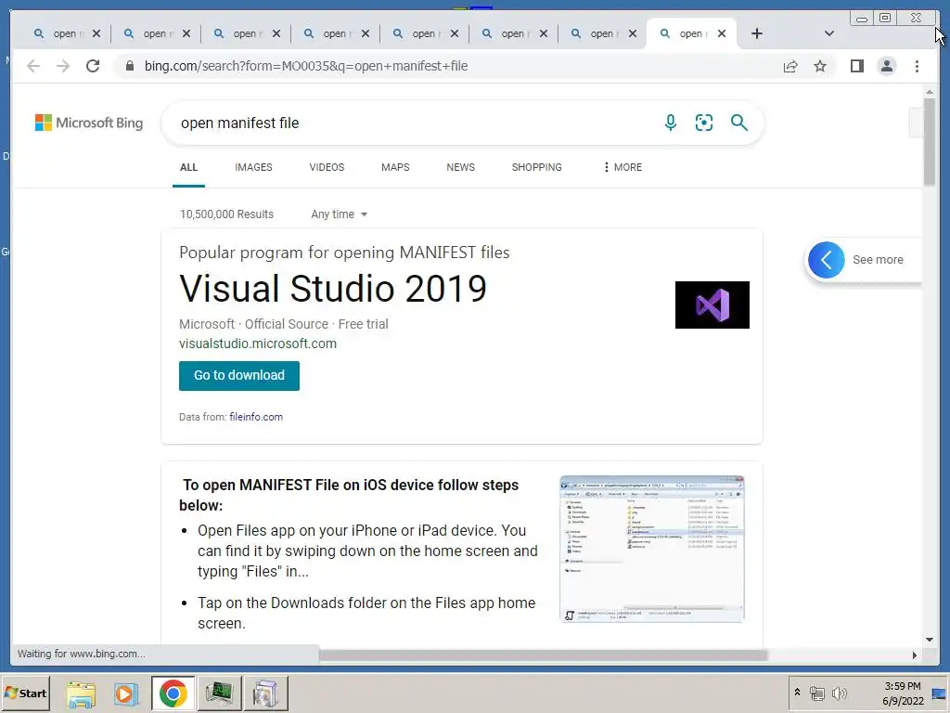Open the last taskbar application icon
Viewport: 950px width, 713px height.
coord(265,694)
